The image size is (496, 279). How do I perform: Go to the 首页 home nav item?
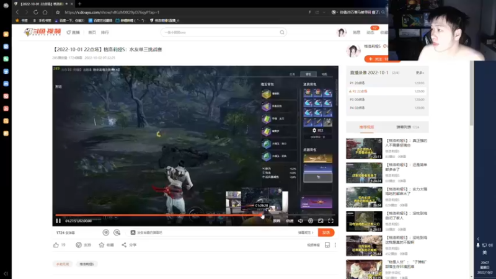click(92, 32)
